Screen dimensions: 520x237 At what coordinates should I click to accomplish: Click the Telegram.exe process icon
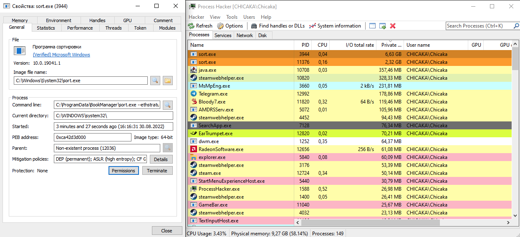pos(194,94)
